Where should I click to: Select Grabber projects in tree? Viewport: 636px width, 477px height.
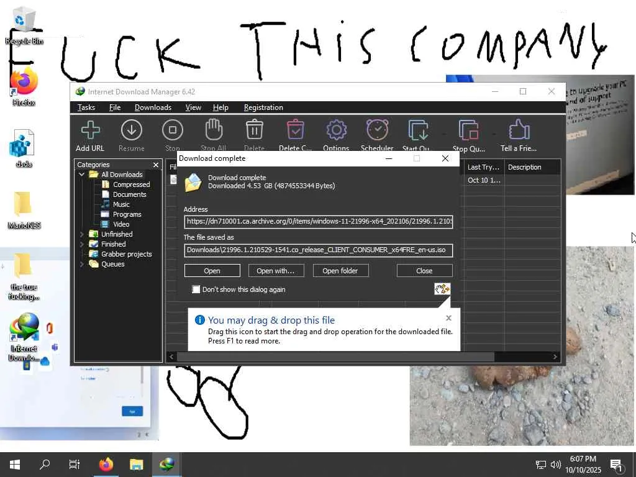coord(126,254)
